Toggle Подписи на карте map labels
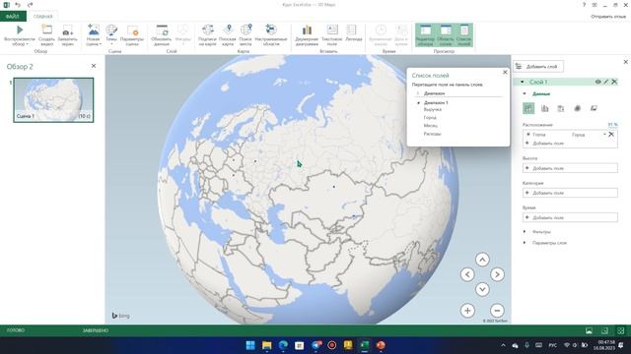 pos(208,35)
